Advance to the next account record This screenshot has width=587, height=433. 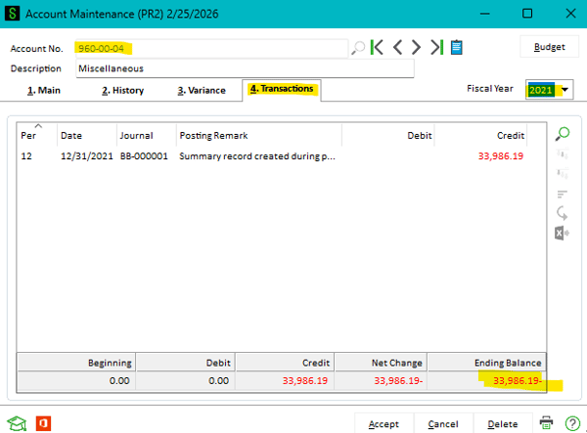pos(417,47)
